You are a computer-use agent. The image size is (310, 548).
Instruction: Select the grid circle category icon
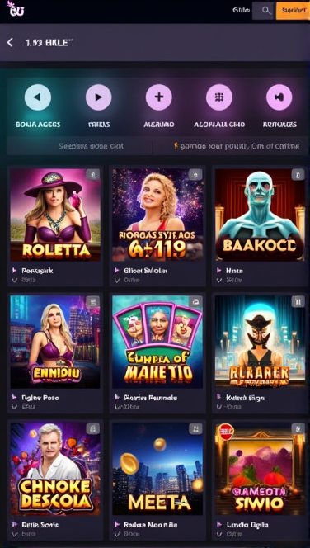(x=219, y=97)
